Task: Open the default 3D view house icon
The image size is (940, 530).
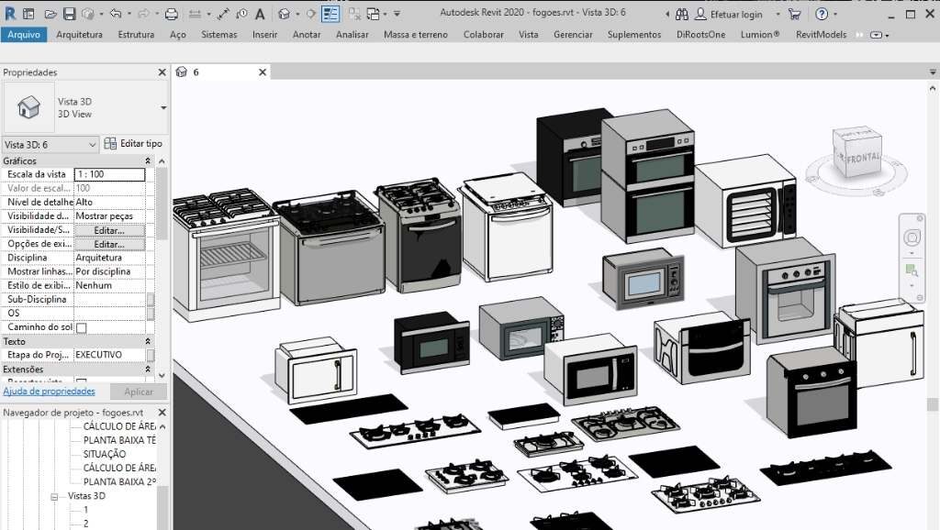Action: [285, 14]
